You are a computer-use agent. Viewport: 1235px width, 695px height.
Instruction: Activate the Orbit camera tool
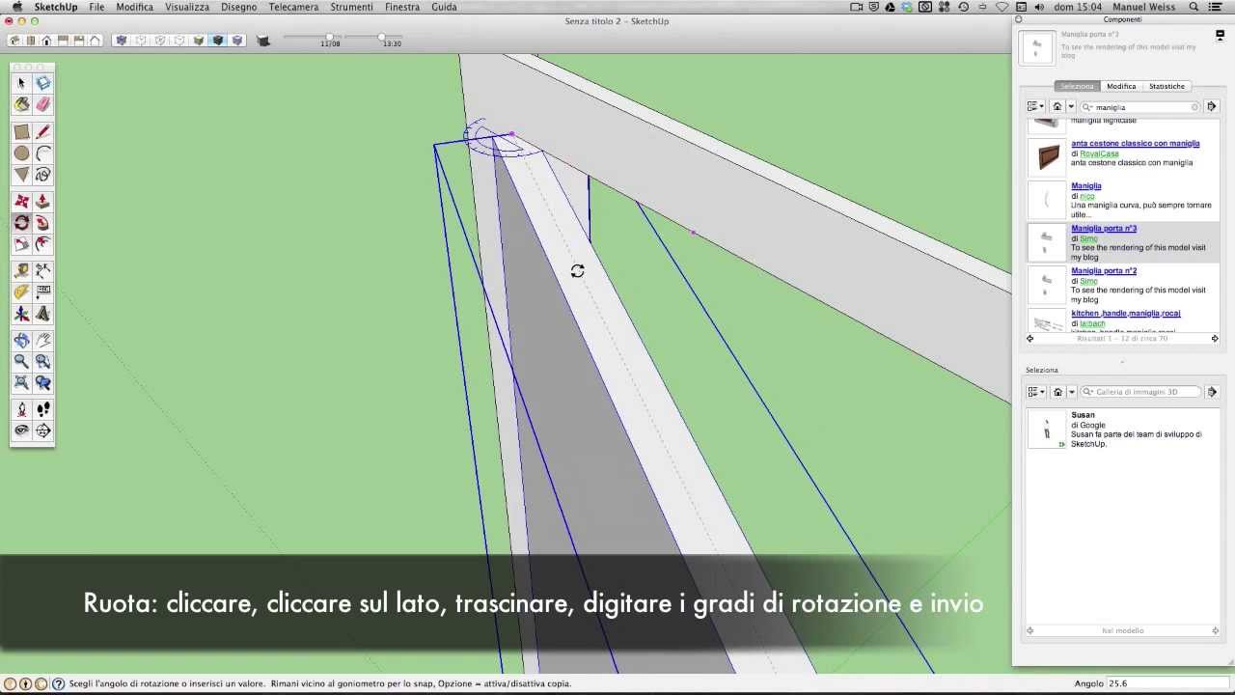point(21,341)
